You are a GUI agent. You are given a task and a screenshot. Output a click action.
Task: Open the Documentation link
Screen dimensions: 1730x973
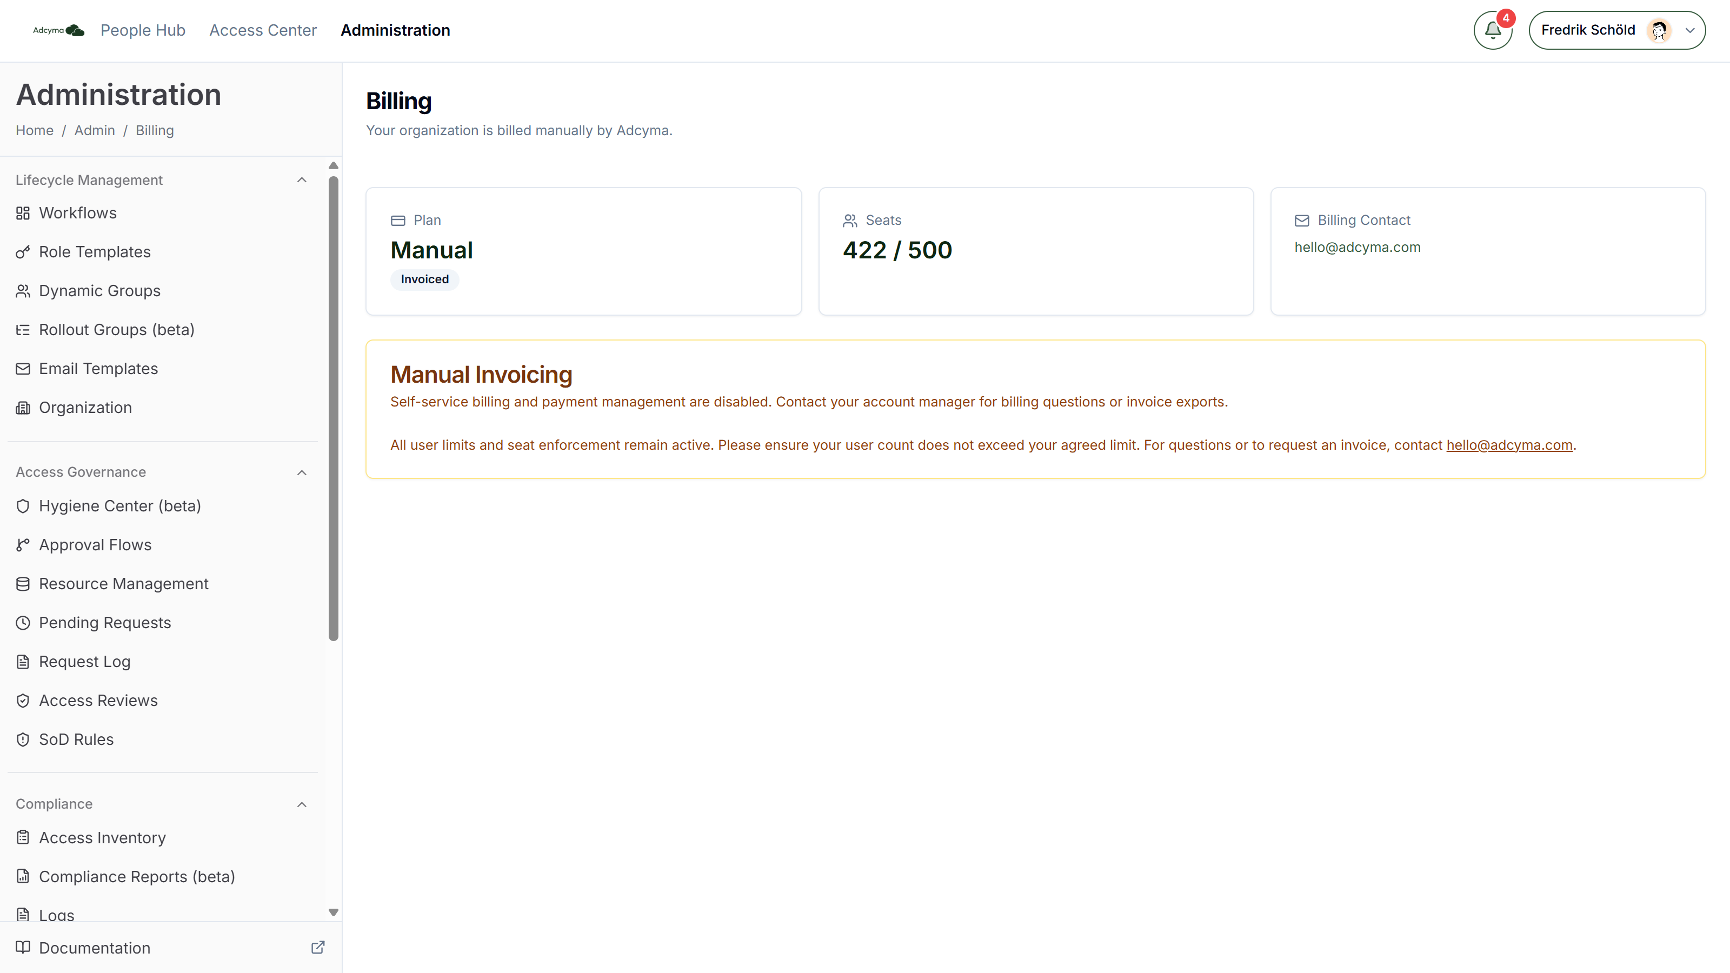94,948
